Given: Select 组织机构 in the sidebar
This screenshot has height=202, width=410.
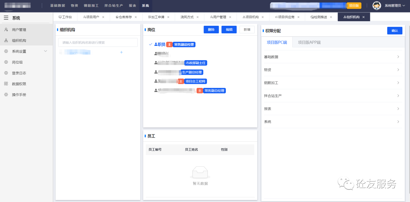Looking at the screenshot, I should [x=19, y=41].
